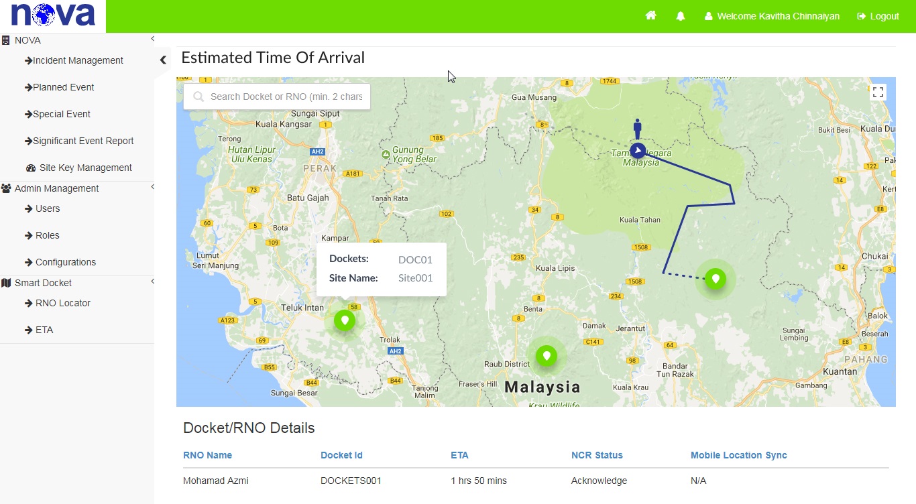Sort by RNO Name column

(207, 455)
